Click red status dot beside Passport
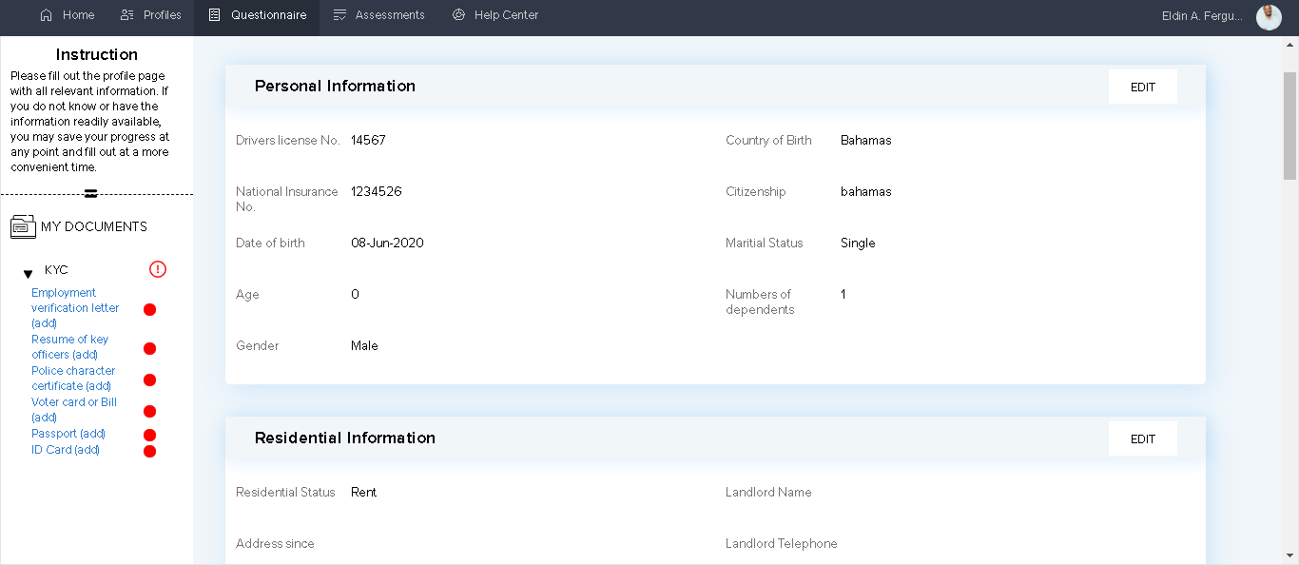Screen dimensions: 1299x565 click(x=149, y=435)
